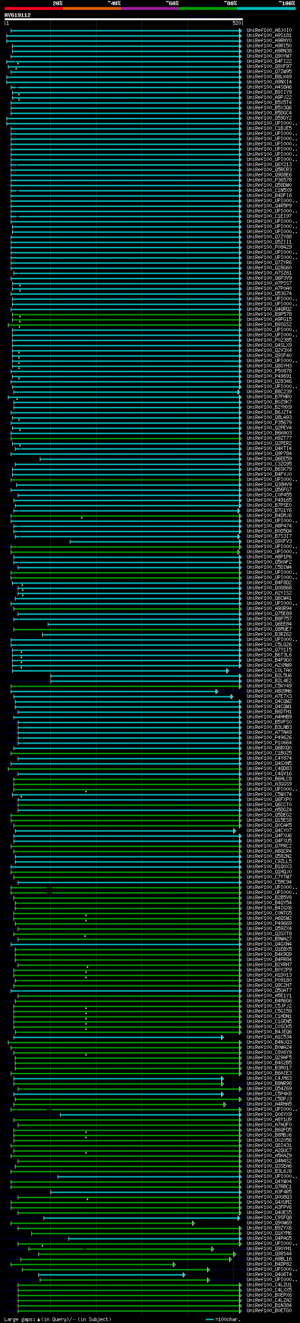Click the yellow large-gap triangle in the legend
The image size is (300, 1323).
tap(38, 1319)
